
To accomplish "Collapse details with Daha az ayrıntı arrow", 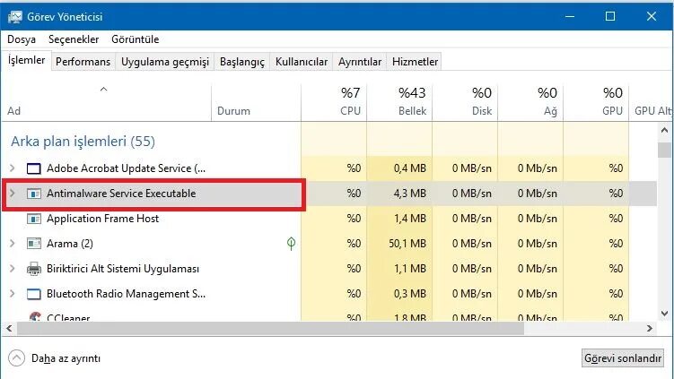I will 16,357.
